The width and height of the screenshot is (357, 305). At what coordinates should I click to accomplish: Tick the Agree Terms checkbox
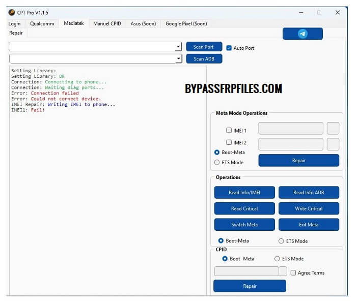[293, 272]
